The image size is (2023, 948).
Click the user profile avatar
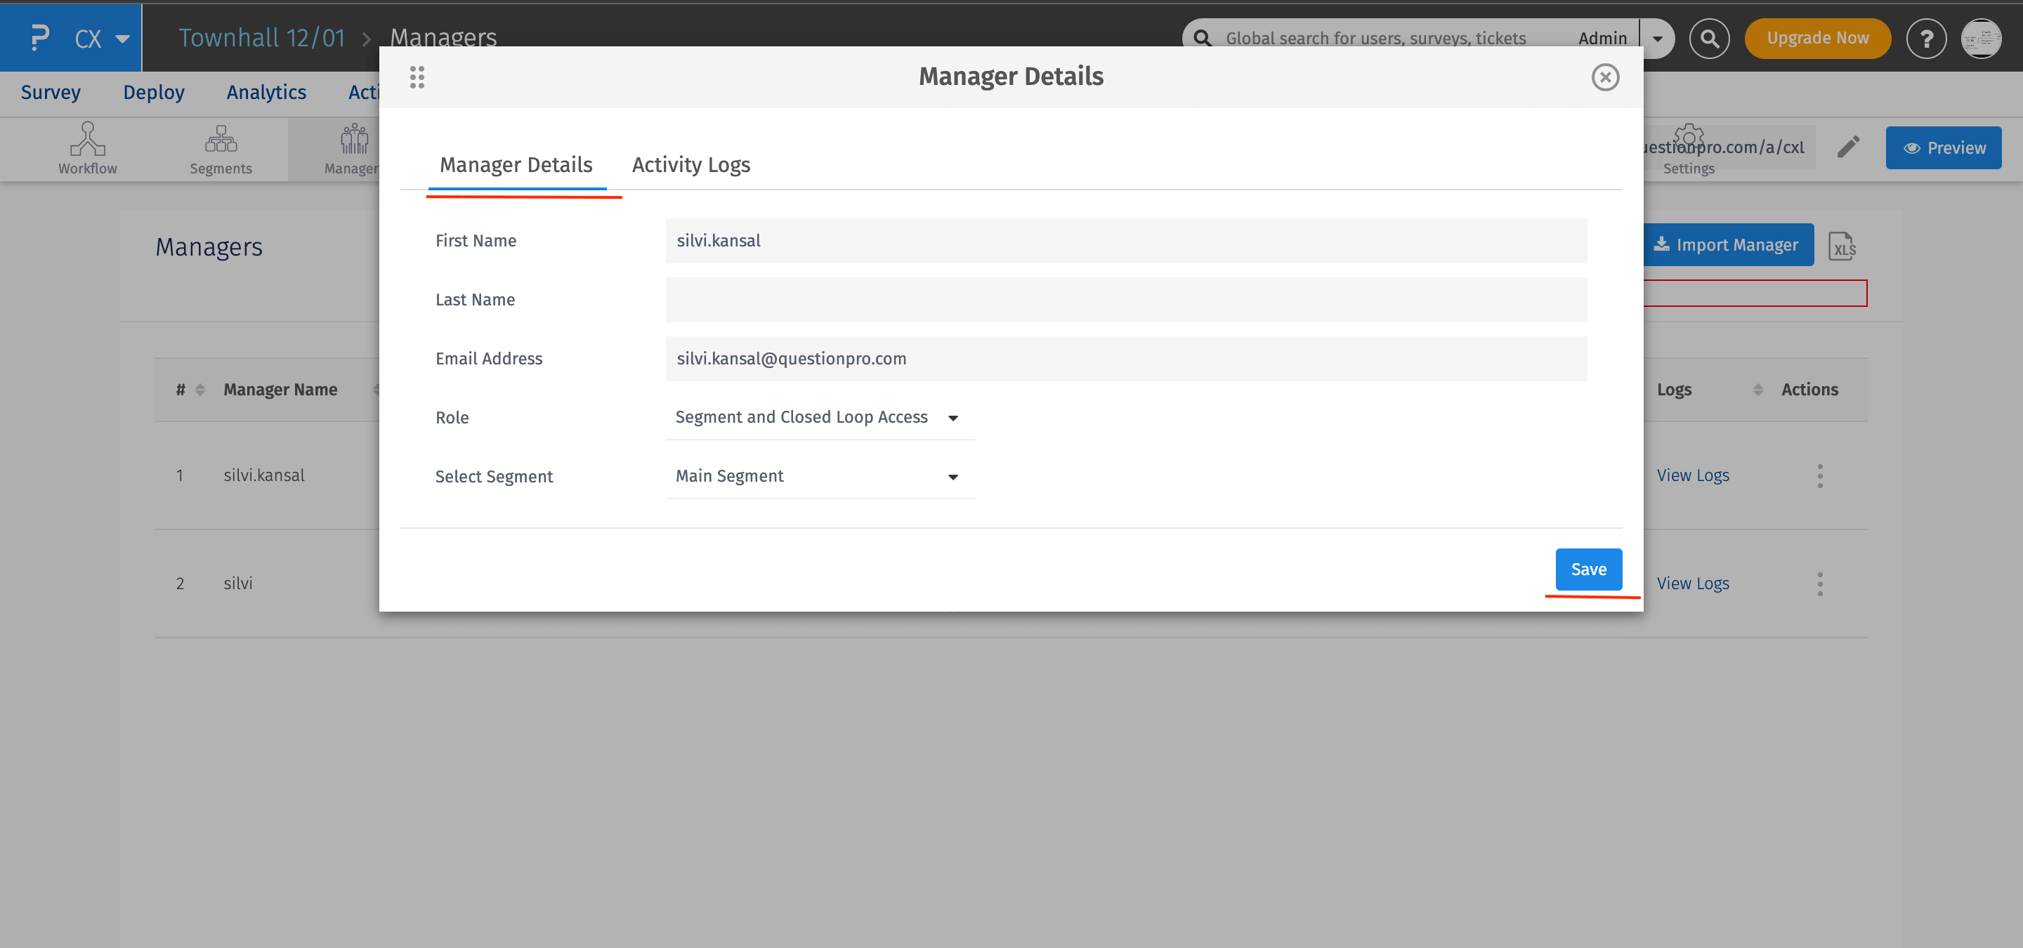[x=1981, y=39]
